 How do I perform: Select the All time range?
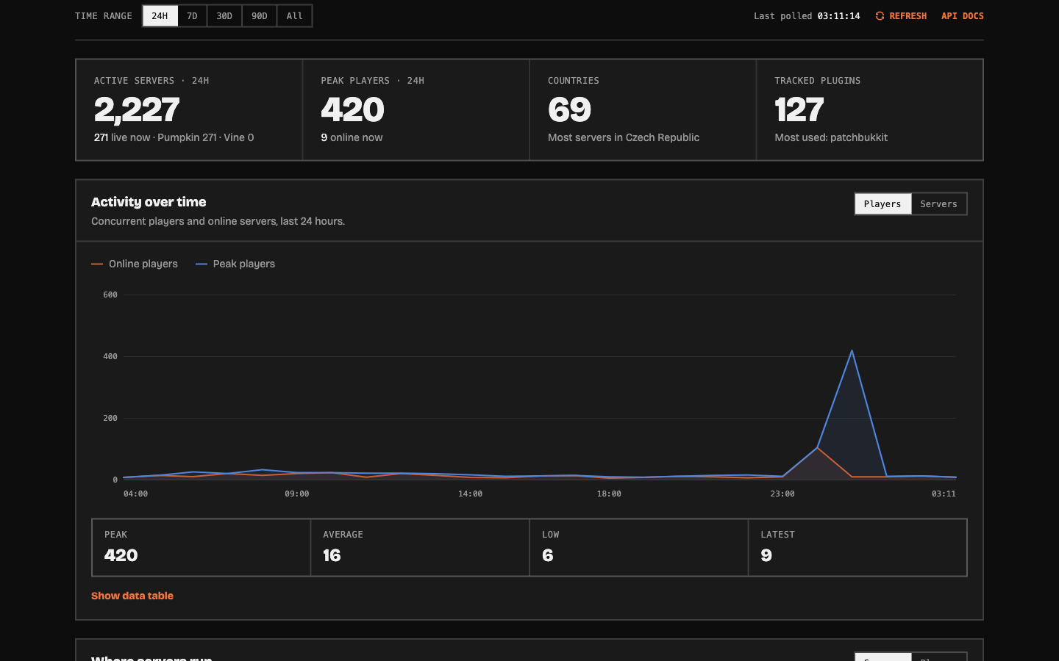[294, 16]
